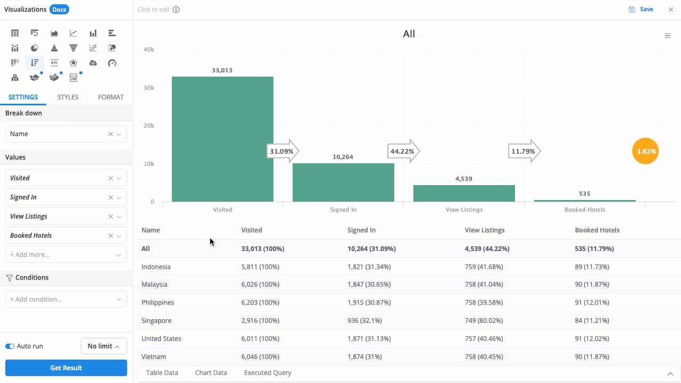The image size is (681, 383).
Task: Select the pyramid chart icon
Action: (54, 48)
